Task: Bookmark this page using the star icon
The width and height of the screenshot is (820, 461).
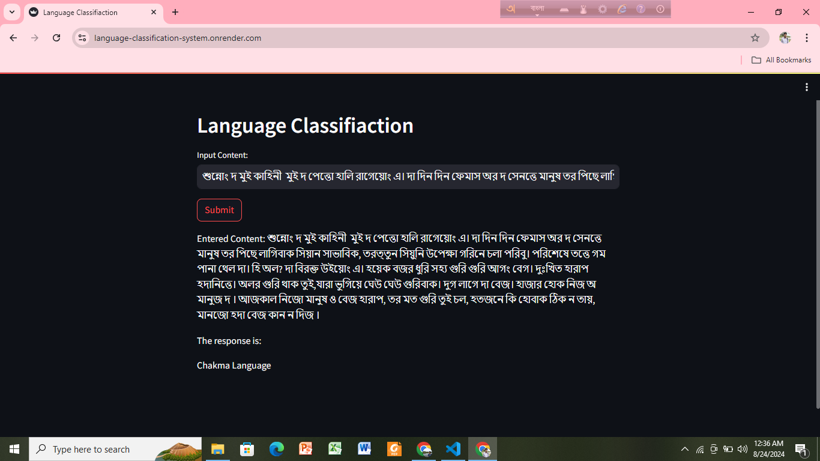Action: [756, 37]
